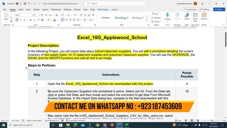Apply strikethrough formatting
The height and width of the screenshot is (128, 227).
[x=31, y=20]
